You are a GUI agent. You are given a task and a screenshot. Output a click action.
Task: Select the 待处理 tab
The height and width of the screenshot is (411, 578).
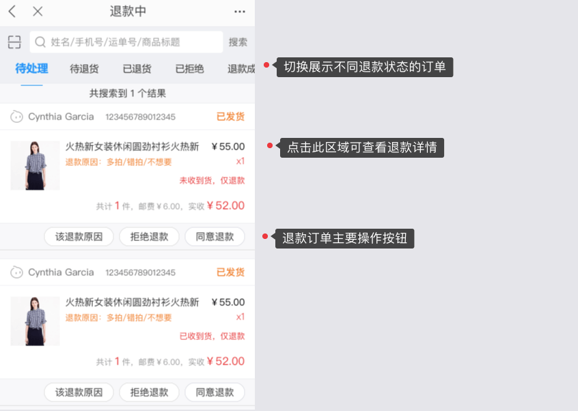tap(31, 68)
